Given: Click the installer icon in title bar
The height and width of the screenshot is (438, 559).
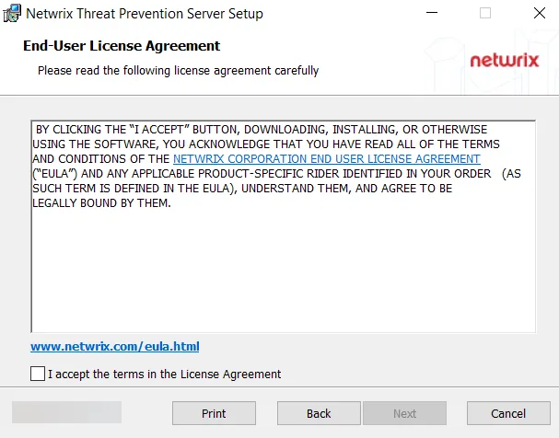Looking at the screenshot, I should pyautogui.click(x=12, y=14).
